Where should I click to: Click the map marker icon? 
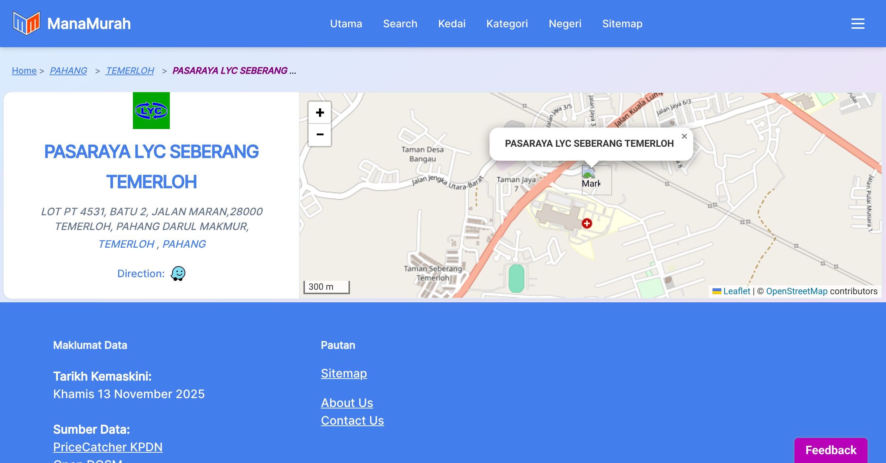596,180
